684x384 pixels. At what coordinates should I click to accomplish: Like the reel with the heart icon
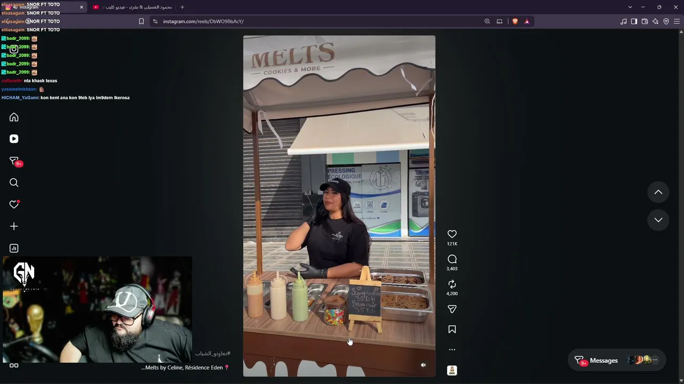click(x=452, y=234)
